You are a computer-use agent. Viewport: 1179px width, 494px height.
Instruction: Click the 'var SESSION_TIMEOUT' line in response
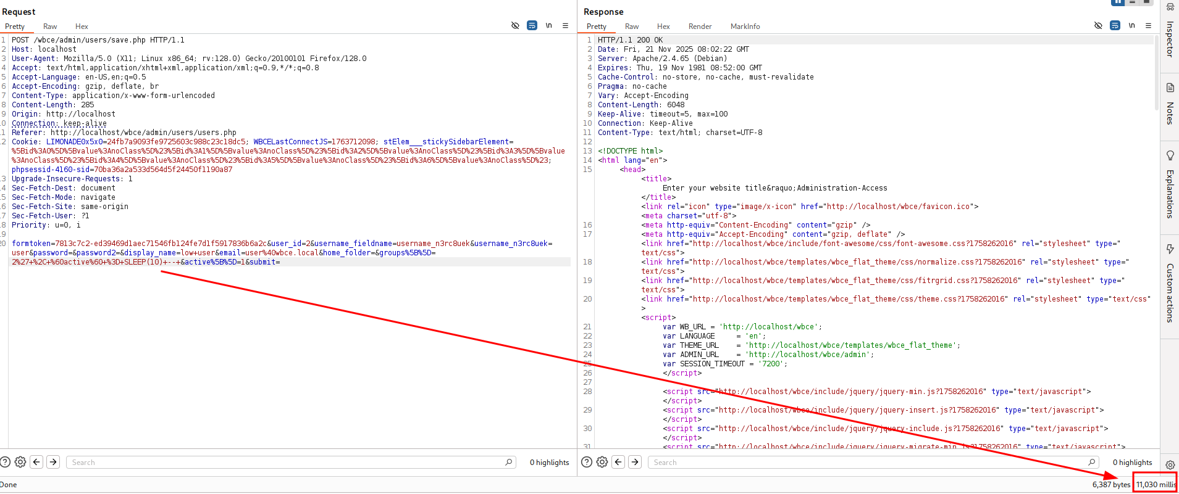pyautogui.click(x=725, y=364)
